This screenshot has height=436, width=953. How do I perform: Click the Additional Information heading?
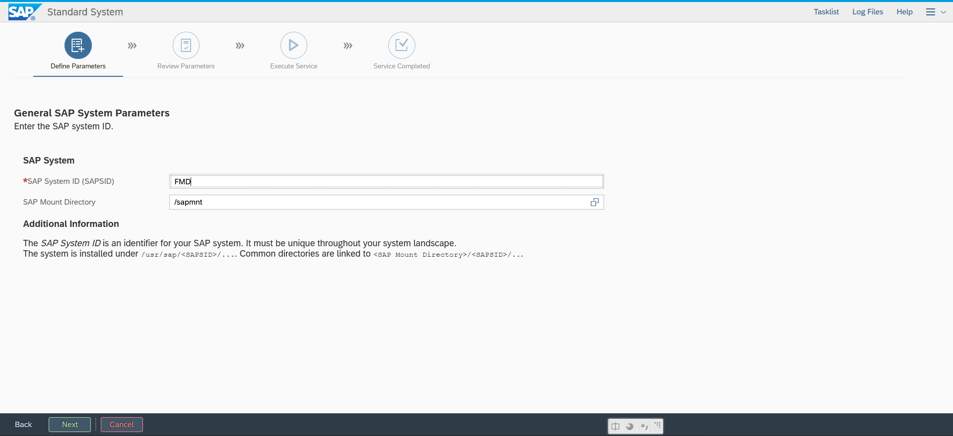71,224
